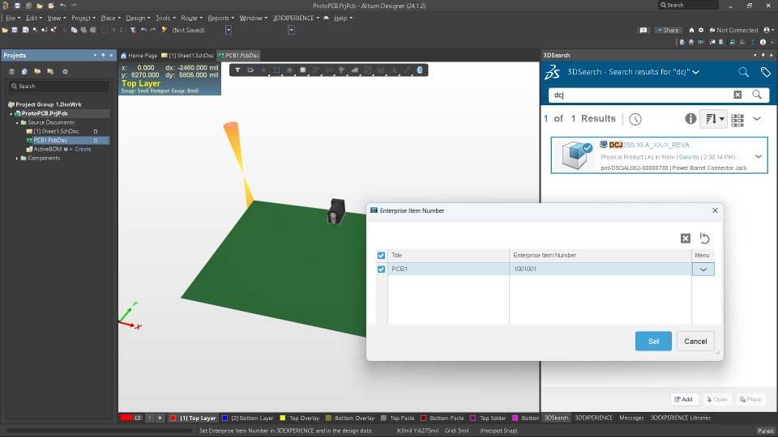Click the place via pin icon in PCB toolbar
This screenshot has width=778, height=437.
click(x=341, y=70)
